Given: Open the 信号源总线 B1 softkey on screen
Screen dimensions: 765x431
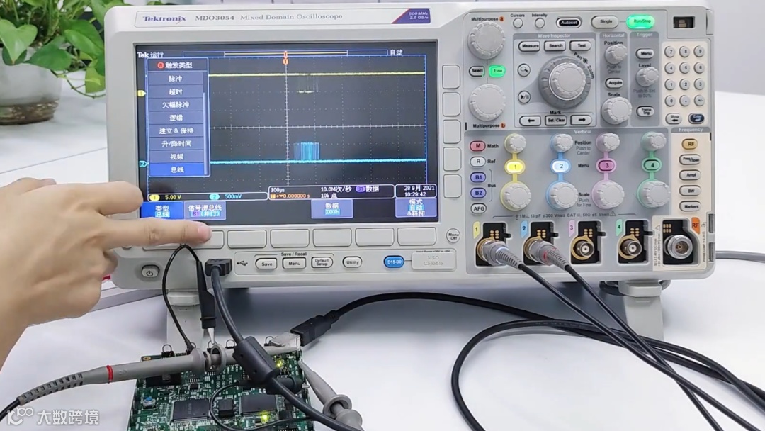Looking at the screenshot, I should pos(205,211).
